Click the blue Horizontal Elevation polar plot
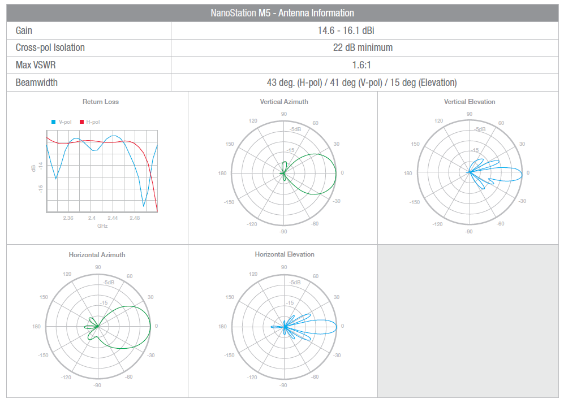564x403 pixels. [284, 327]
